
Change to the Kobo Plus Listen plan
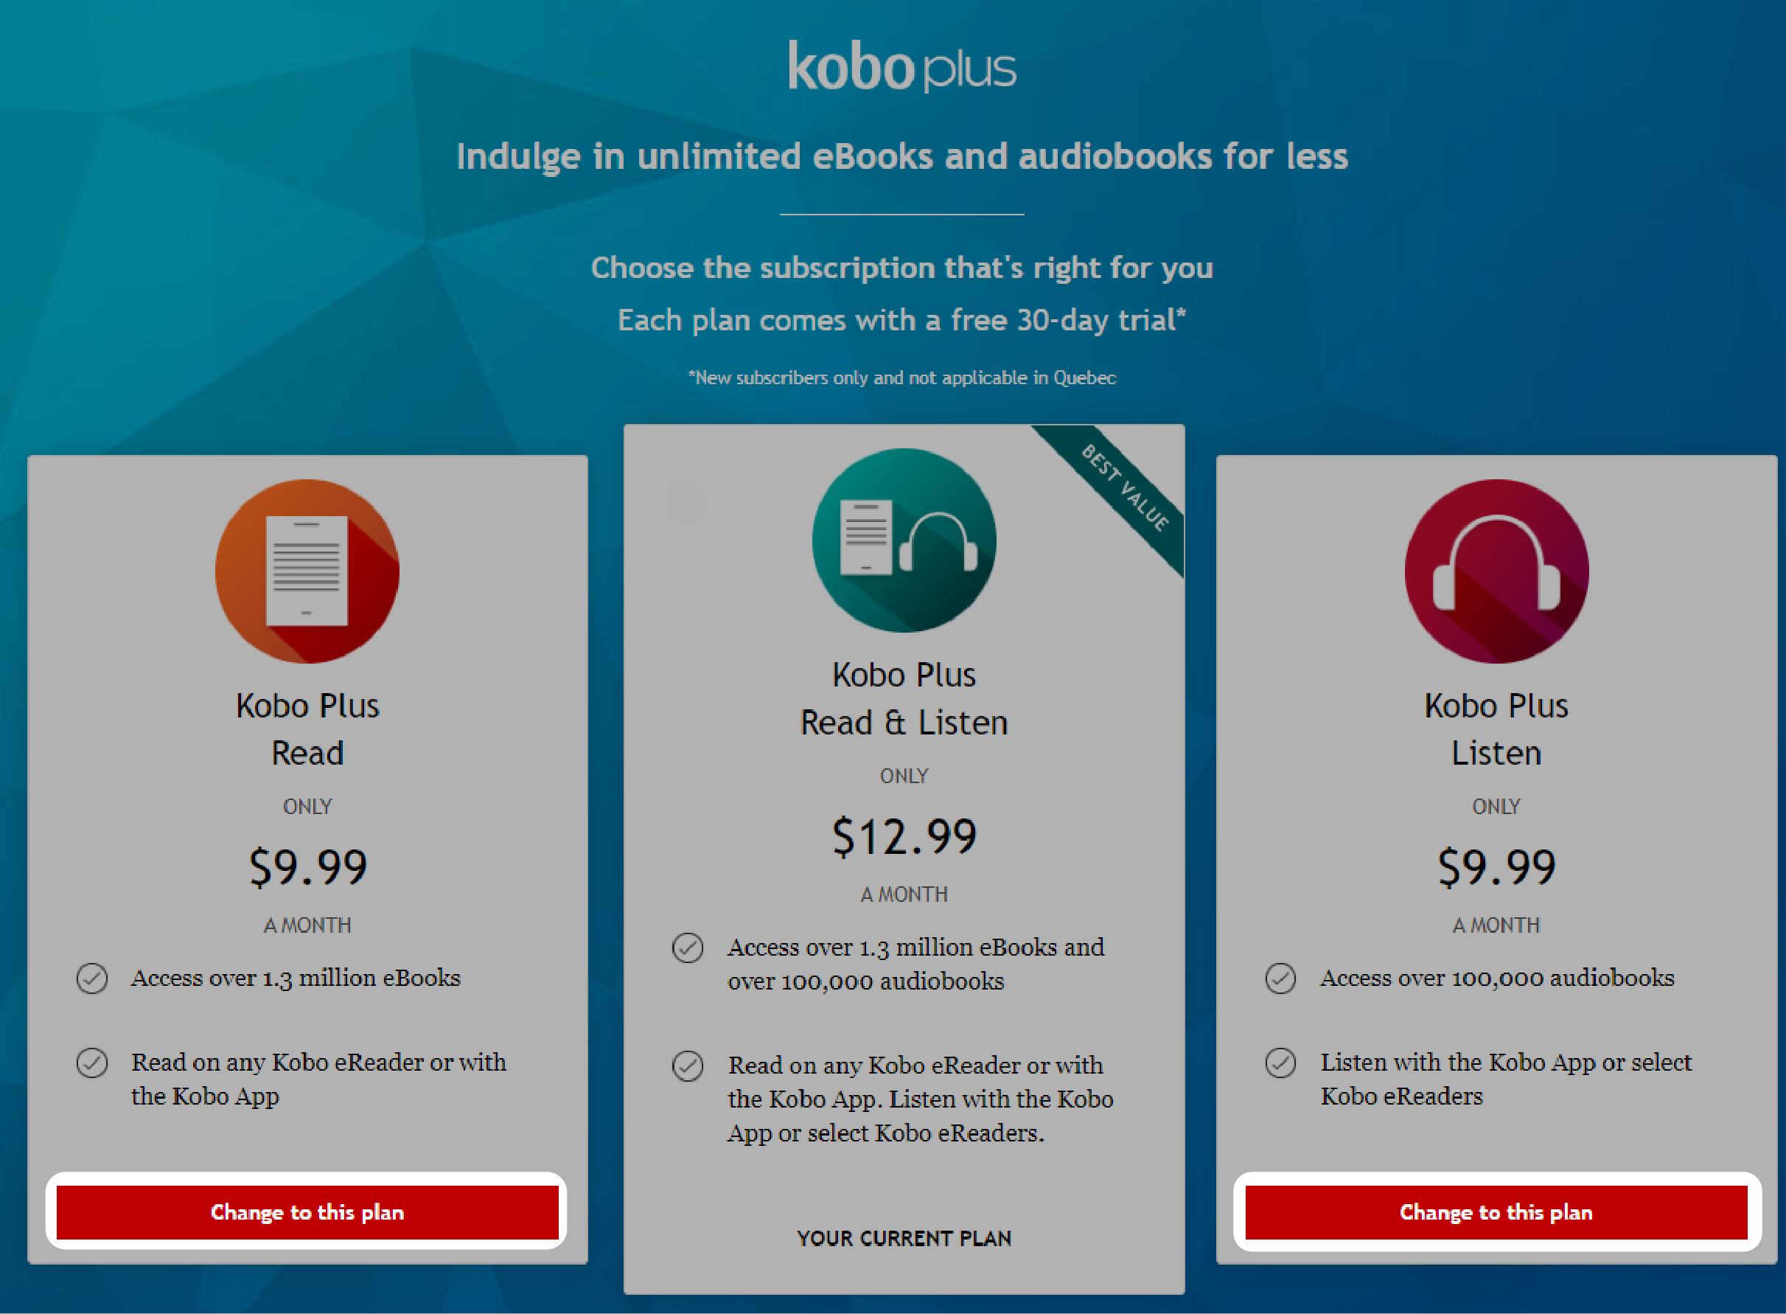click(1496, 1212)
